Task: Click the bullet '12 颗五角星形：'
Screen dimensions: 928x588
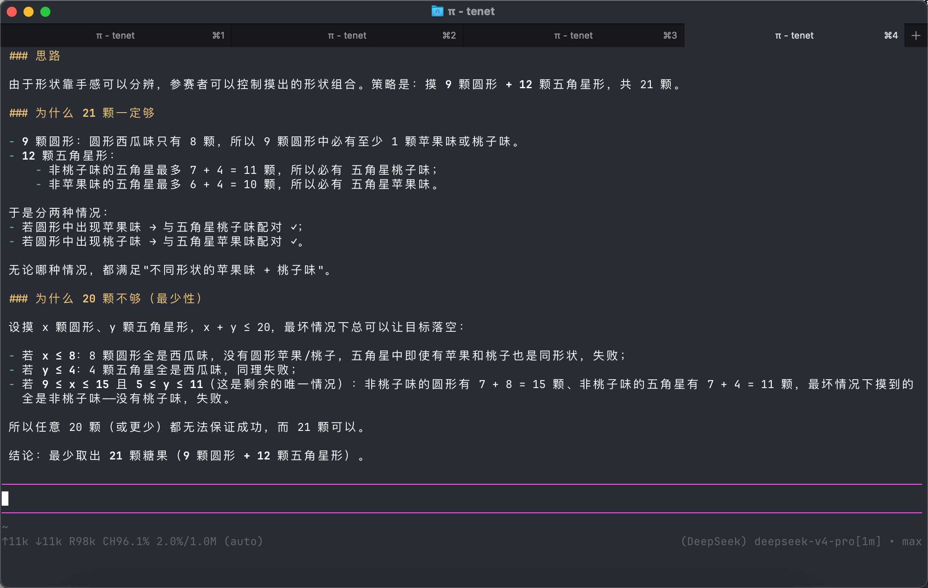Action: [x=62, y=156]
